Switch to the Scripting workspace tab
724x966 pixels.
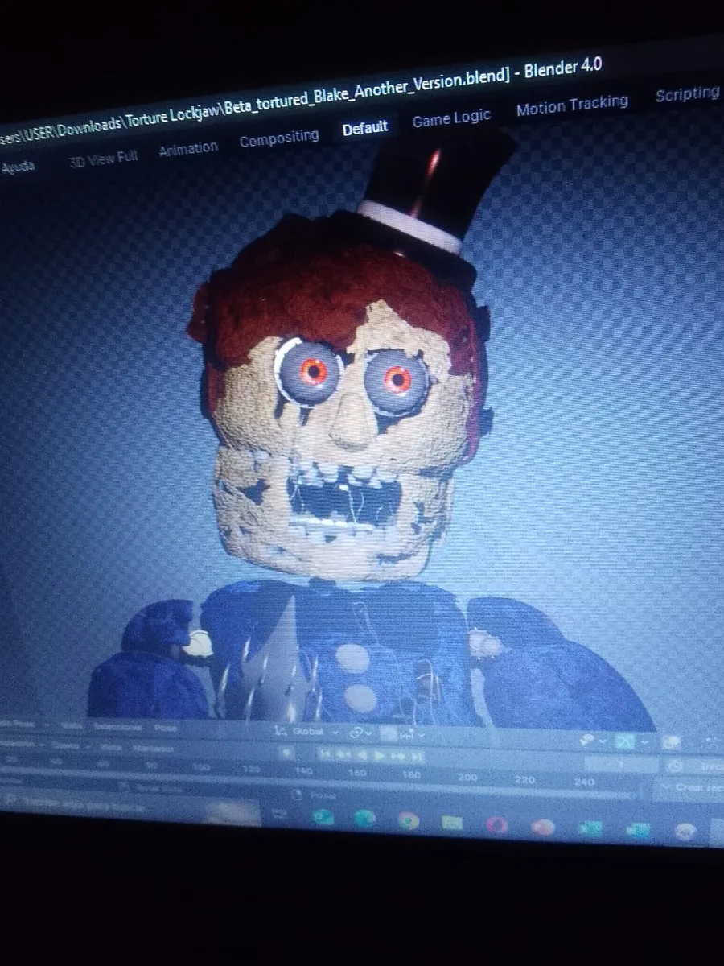[x=687, y=93]
